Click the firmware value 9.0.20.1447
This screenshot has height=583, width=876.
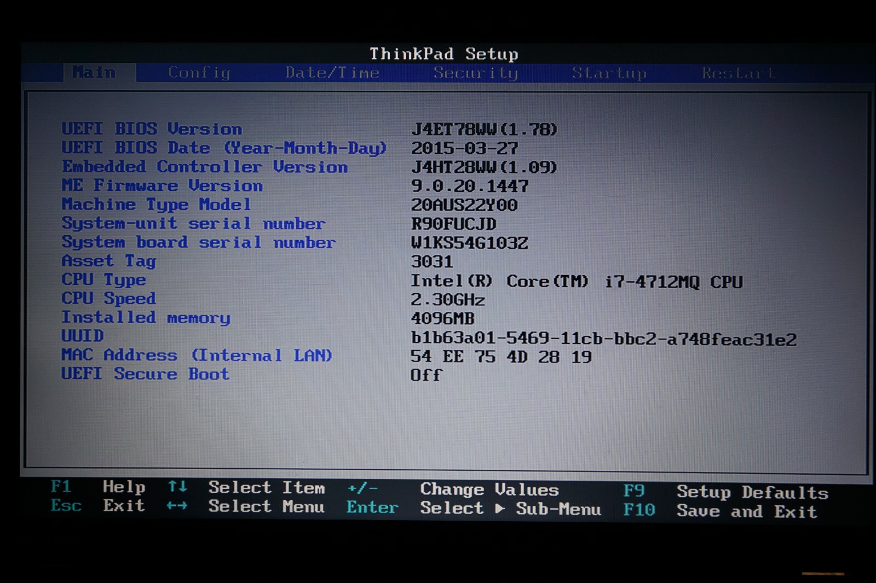click(470, 186)
